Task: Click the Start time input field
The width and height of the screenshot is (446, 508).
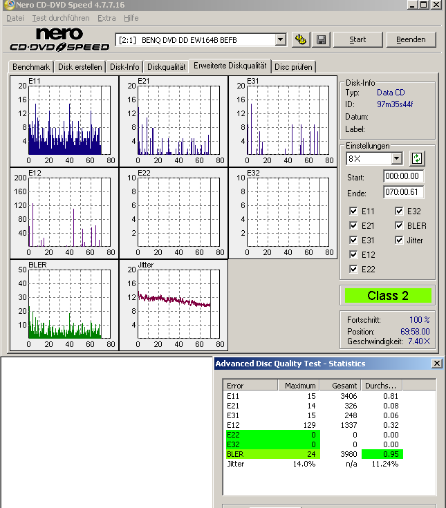Action: pyautogui.click(x=403, y=178)
